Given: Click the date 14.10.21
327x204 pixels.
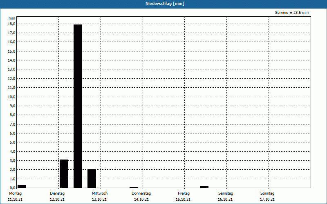Looking at the screenshot, I should tap(141, 200).
